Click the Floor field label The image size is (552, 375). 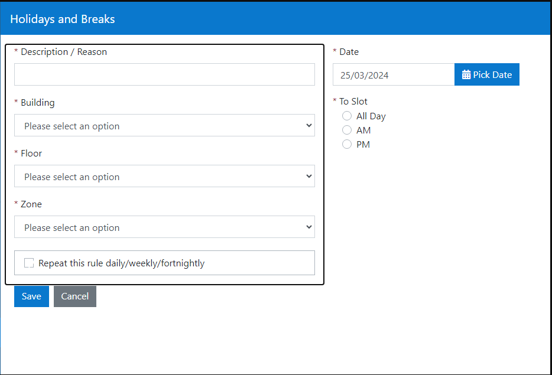pyautogui.click(x=31, y=154)
